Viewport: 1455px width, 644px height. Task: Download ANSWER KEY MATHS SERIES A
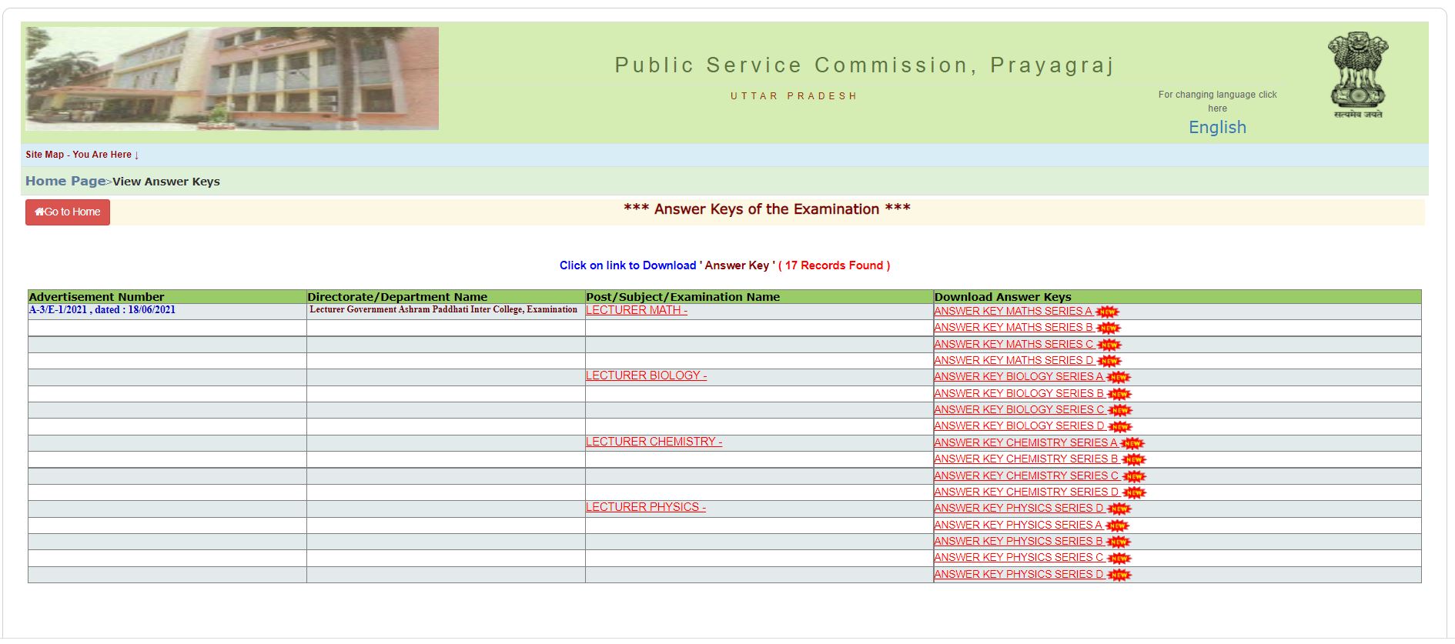(x=1013, y=311)
